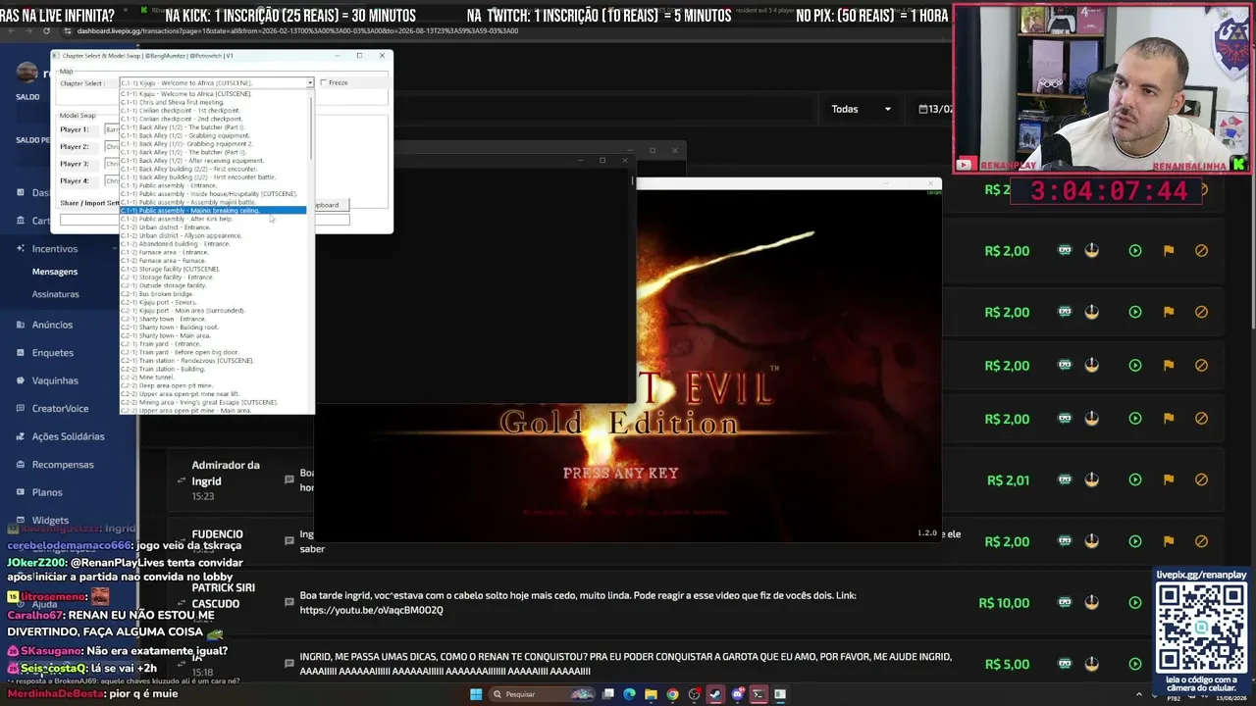Flag FUDENCIO's R$ 2,00 message
This screenshot has height=706, width=1256.
pos(1169,541)
